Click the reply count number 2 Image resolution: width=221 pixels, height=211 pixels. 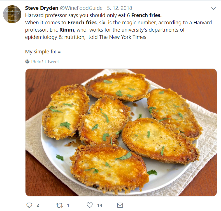38,205
